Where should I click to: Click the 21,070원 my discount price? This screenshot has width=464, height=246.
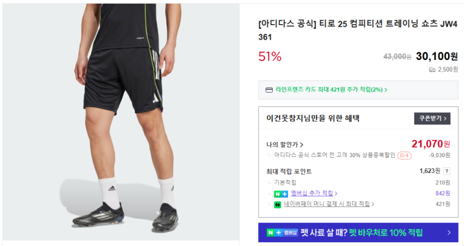(x=430, y=144)
